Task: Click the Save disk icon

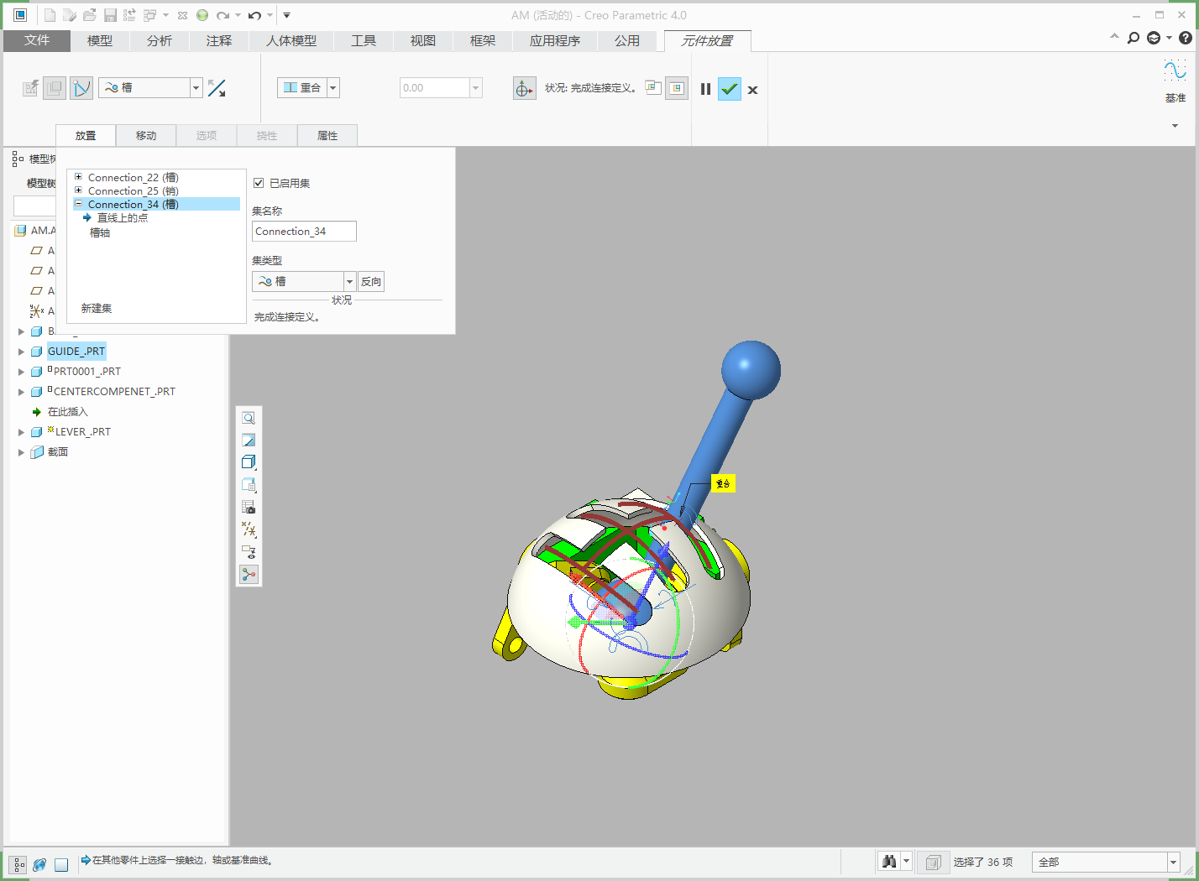Action: point(110,15)
